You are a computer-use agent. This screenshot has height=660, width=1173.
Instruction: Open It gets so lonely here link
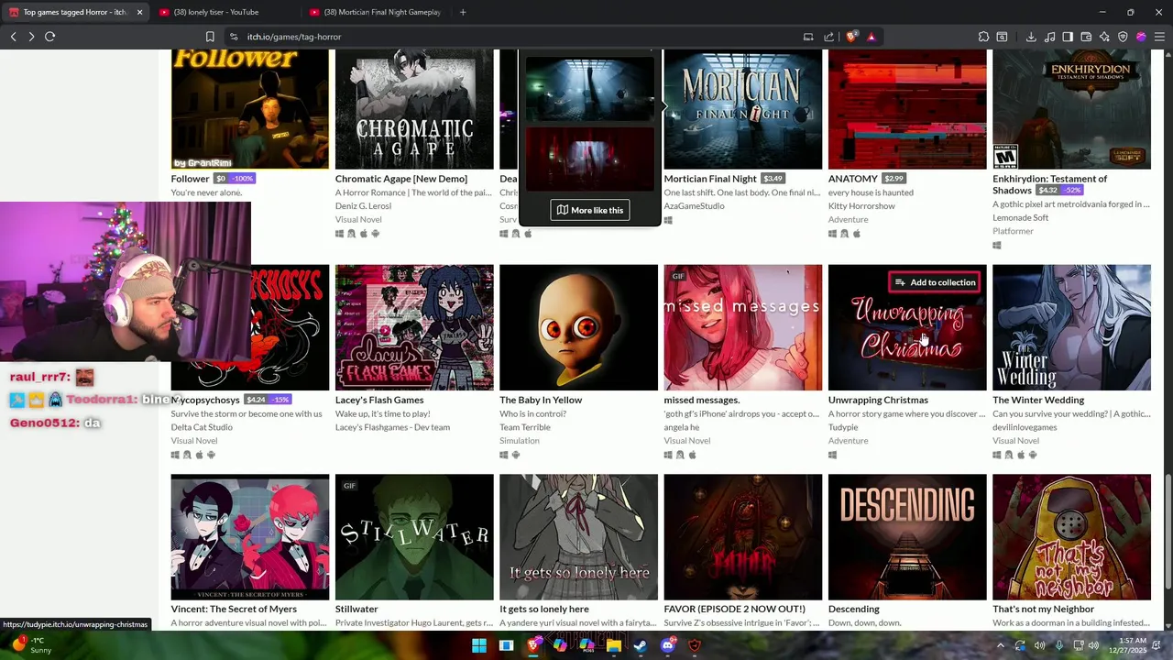point(543,609)
